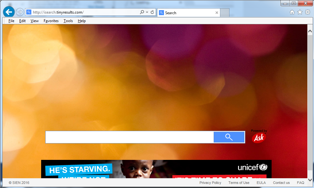Click inside the page search input field
This screenshot has height=188, width=314.
pos(129,137)
